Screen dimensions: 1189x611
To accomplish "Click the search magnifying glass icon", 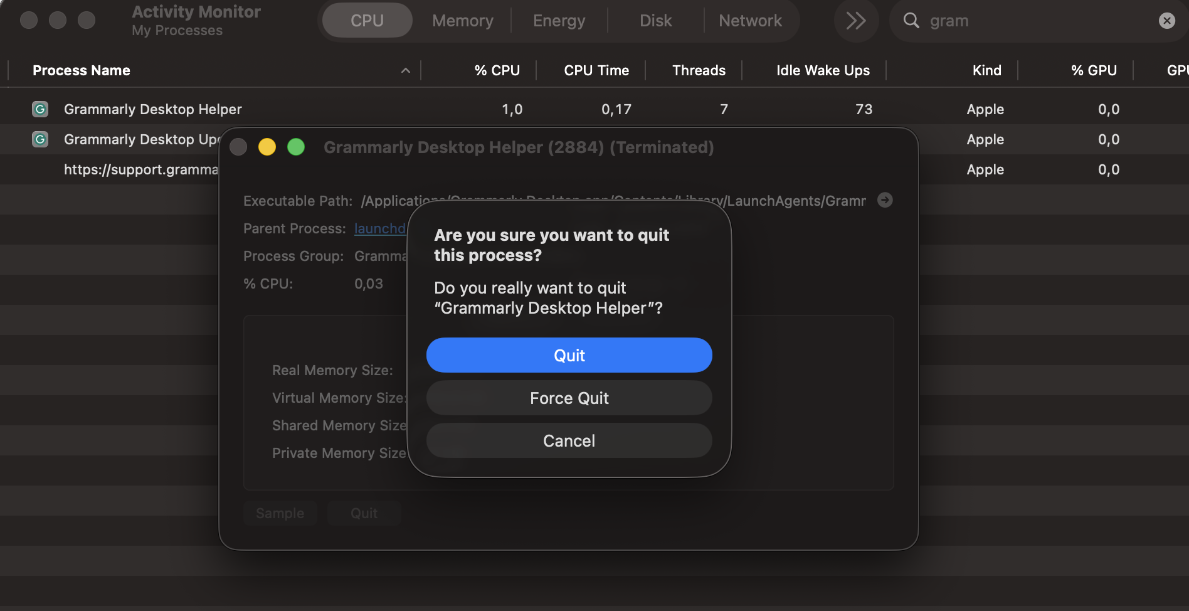I will [x=911, y=21].
